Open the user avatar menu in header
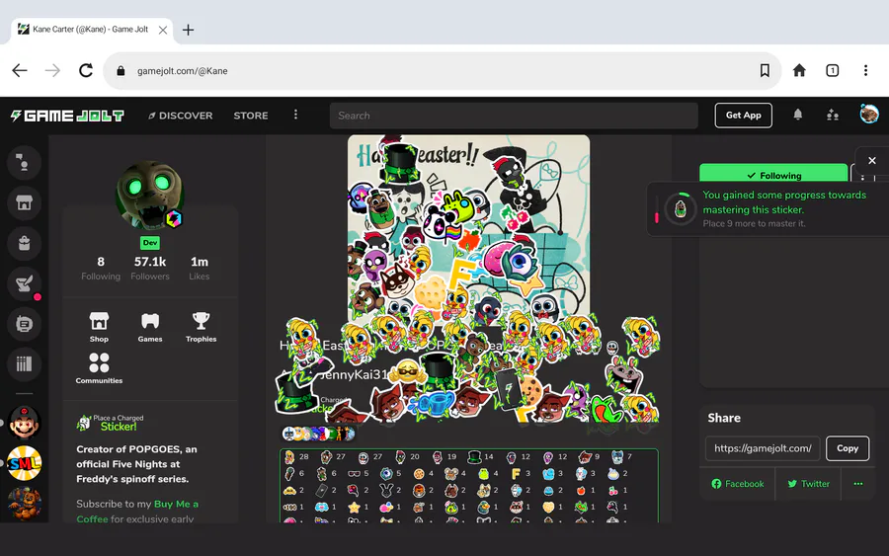The width and height of the screenshot is (889, 556). click(x=868, y=115)
